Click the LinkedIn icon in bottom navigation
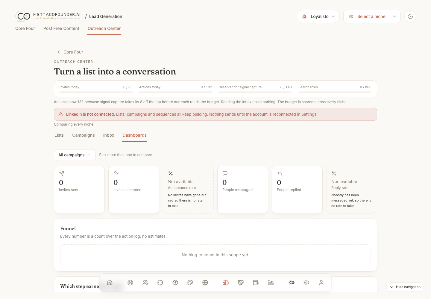This screenshot has height=299, width=431. coord(271,283)
